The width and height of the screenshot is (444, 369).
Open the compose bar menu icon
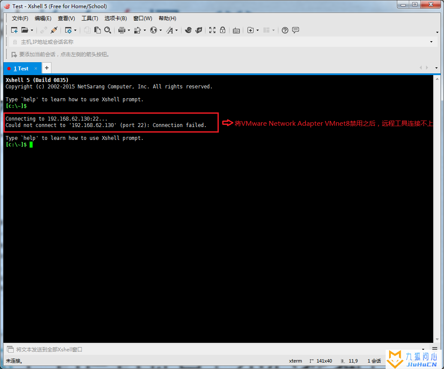[x=435, y=348]
